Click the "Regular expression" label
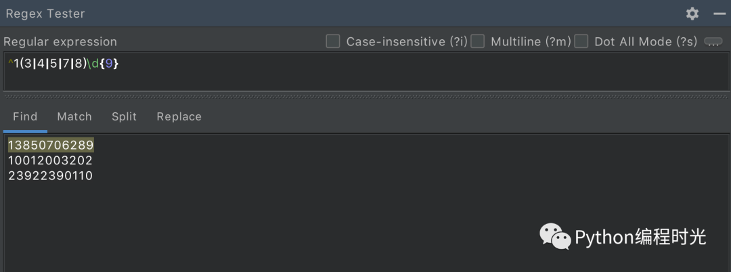 [x=60, y=42]
